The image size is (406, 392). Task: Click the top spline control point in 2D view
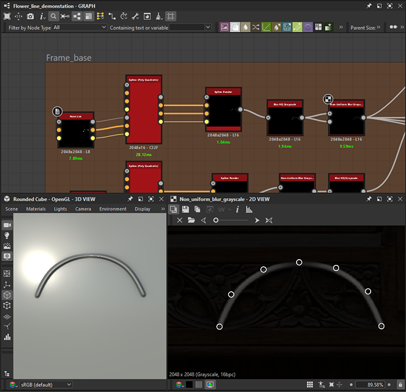(x=299, y=262)
